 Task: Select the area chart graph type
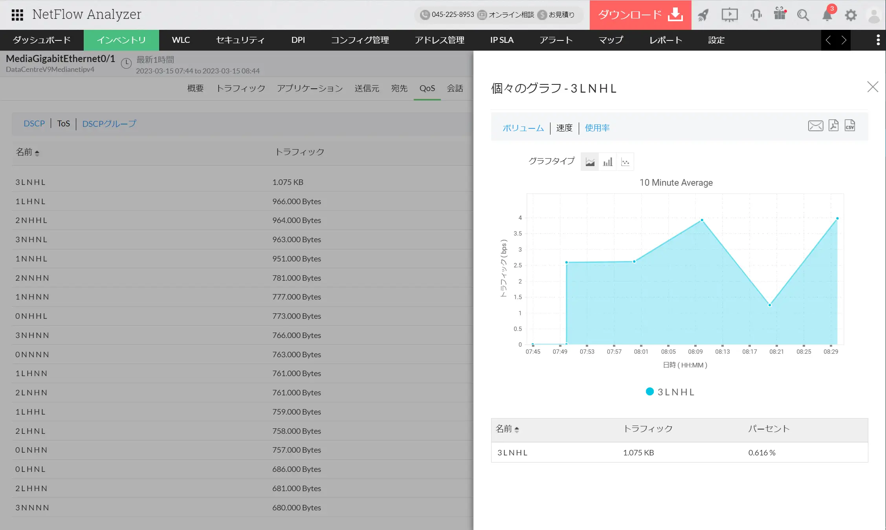(590, 162)
